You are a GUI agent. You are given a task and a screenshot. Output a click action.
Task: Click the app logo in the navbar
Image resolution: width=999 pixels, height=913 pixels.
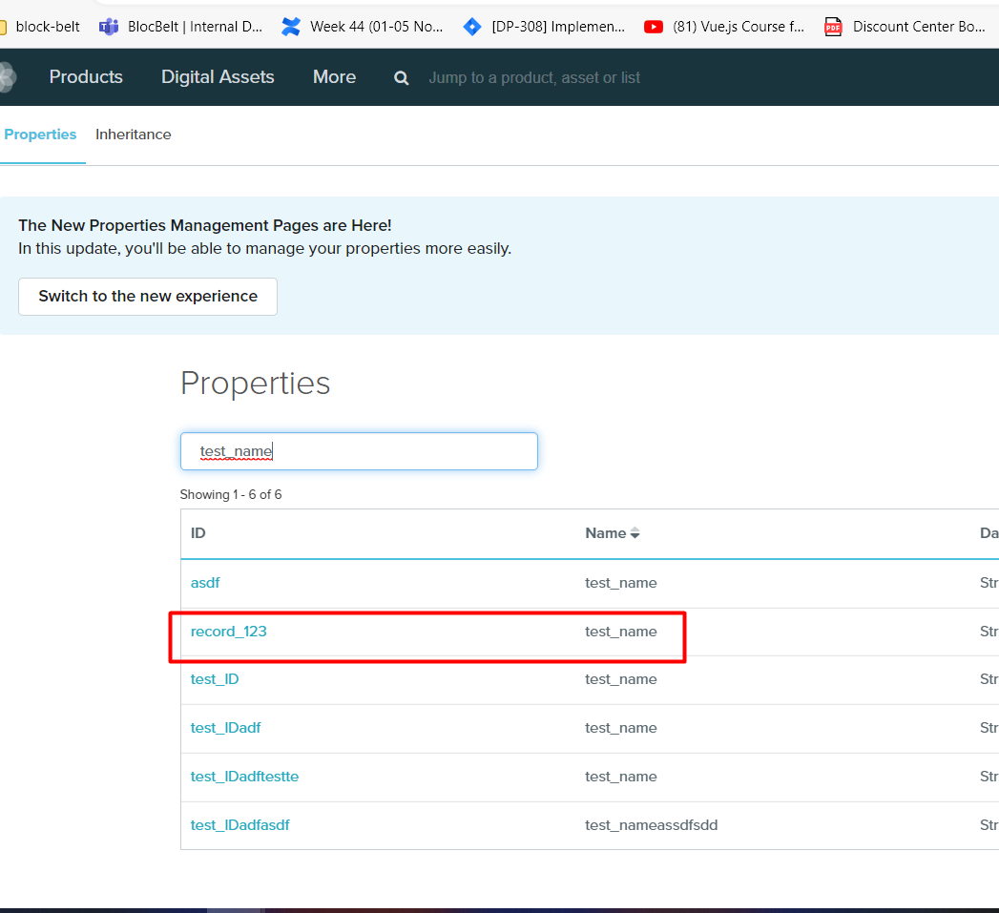(8, 77)
